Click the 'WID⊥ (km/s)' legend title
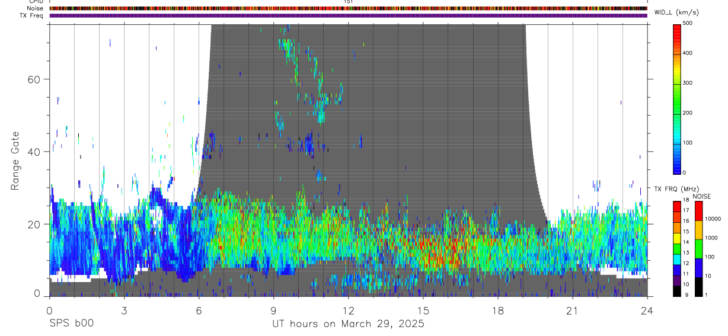 click(677, 12)
